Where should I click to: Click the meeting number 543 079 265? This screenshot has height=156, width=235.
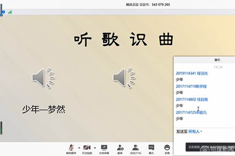(161, 5)
